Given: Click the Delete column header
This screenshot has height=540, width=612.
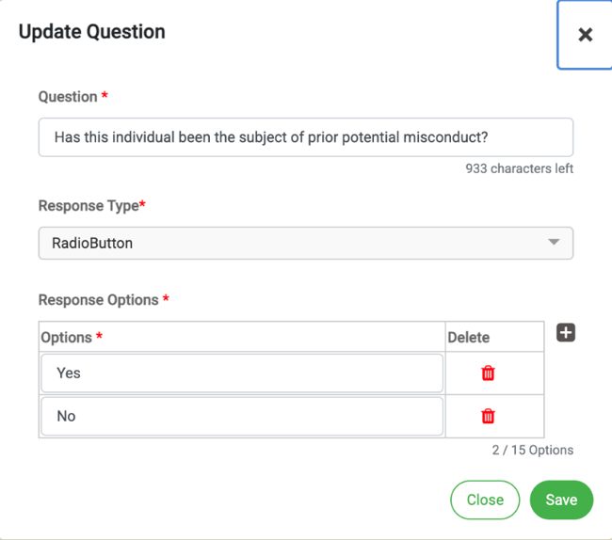Looking at the screenshot, I should (x=468, y=338).
